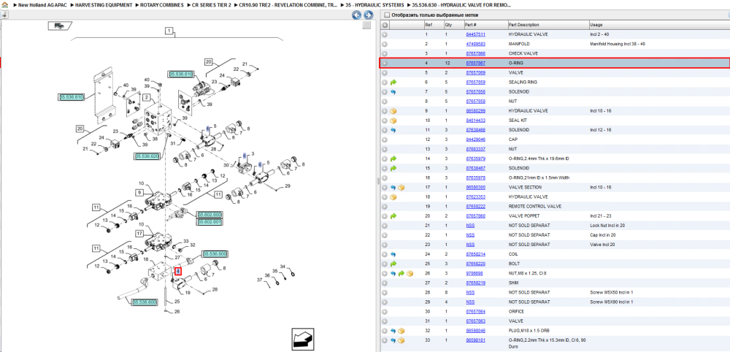Click the box icon on the SEAL KIT row

[x=393, y=120]
